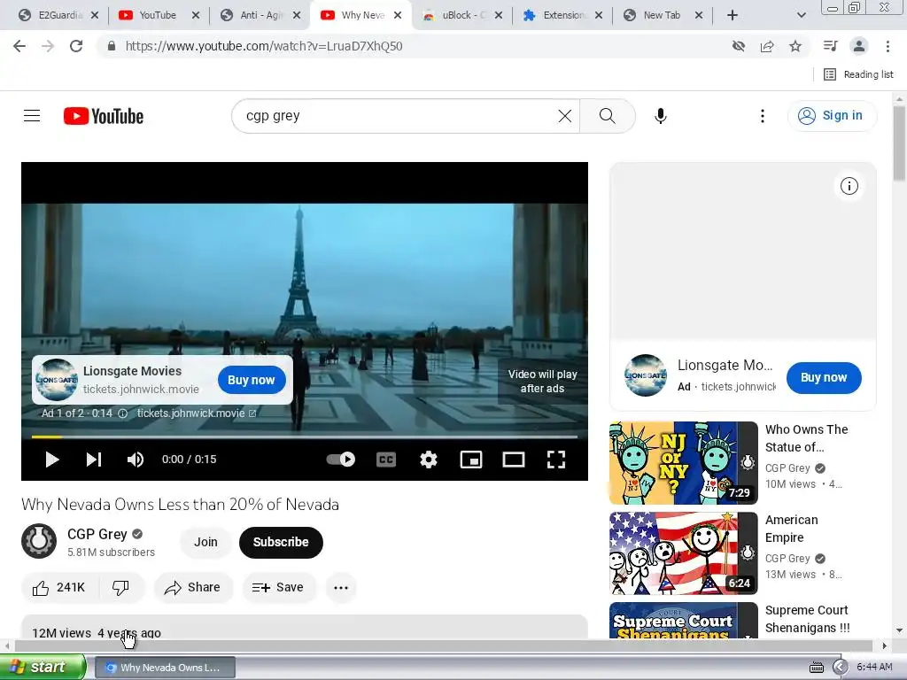This screenshot has width=907, height=680.
Task: Go back to the previous page
Action: tap(19, 46)
